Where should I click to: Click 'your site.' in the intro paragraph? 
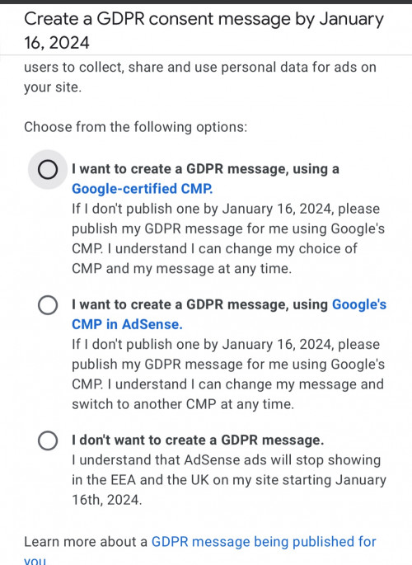click(53, 87)
